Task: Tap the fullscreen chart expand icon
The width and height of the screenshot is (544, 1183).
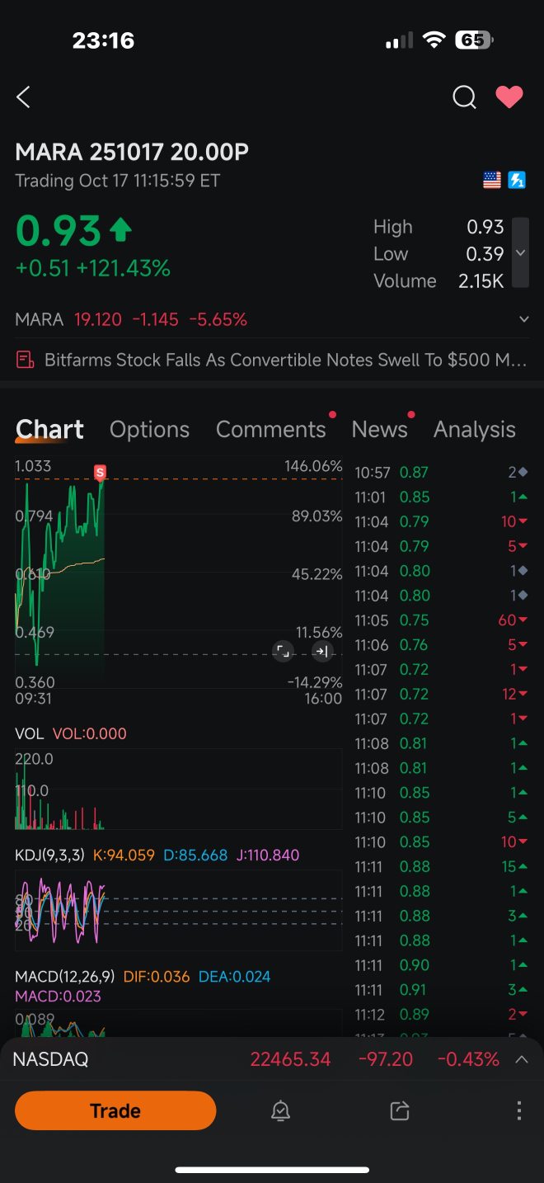Action: coord(283,652)
